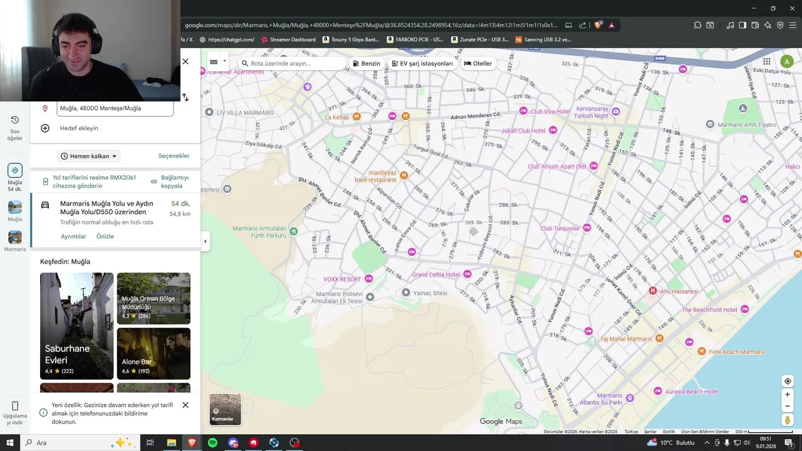
Task: Open the Alone Bar card
Action: (x=154, y=353)
